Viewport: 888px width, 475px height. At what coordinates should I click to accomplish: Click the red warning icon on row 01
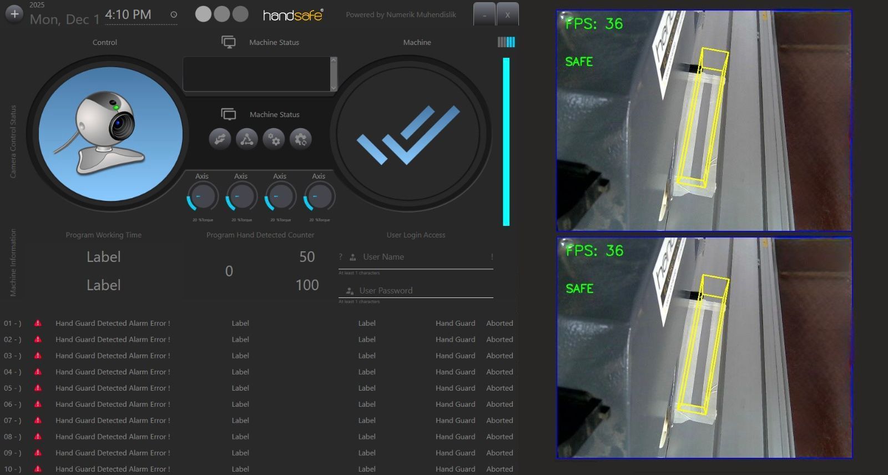(x=38, y=323)
